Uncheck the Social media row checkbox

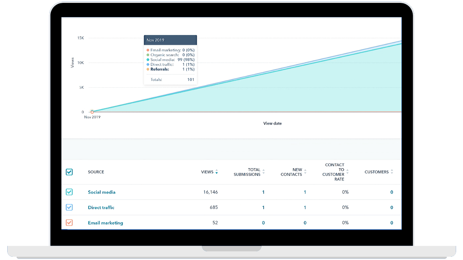tap(69, 192)
